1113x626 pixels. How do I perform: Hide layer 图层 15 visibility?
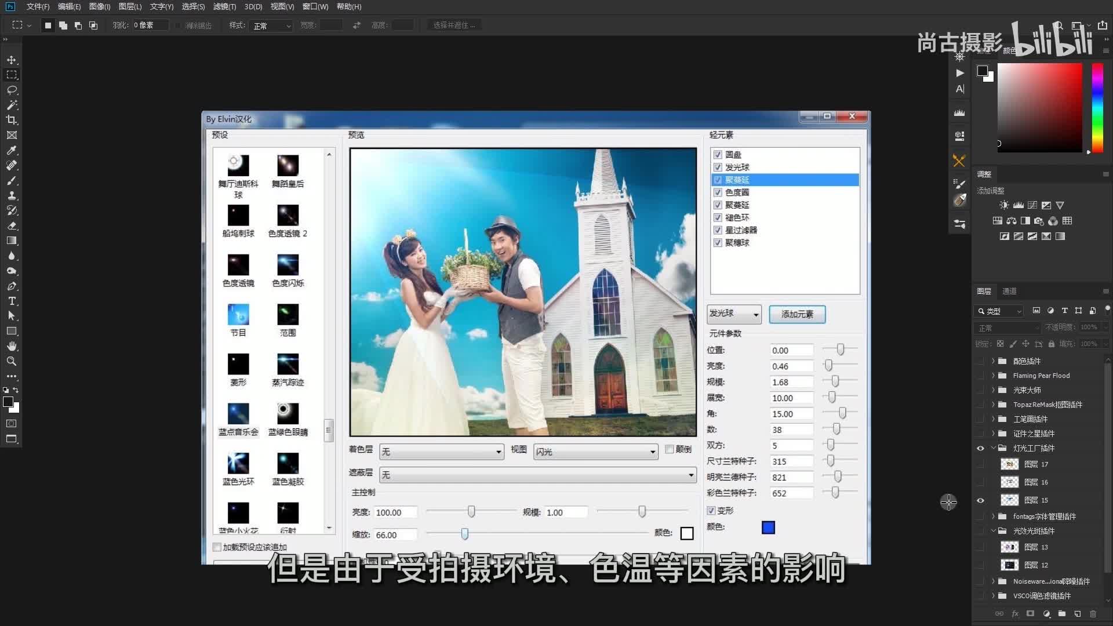980,500
